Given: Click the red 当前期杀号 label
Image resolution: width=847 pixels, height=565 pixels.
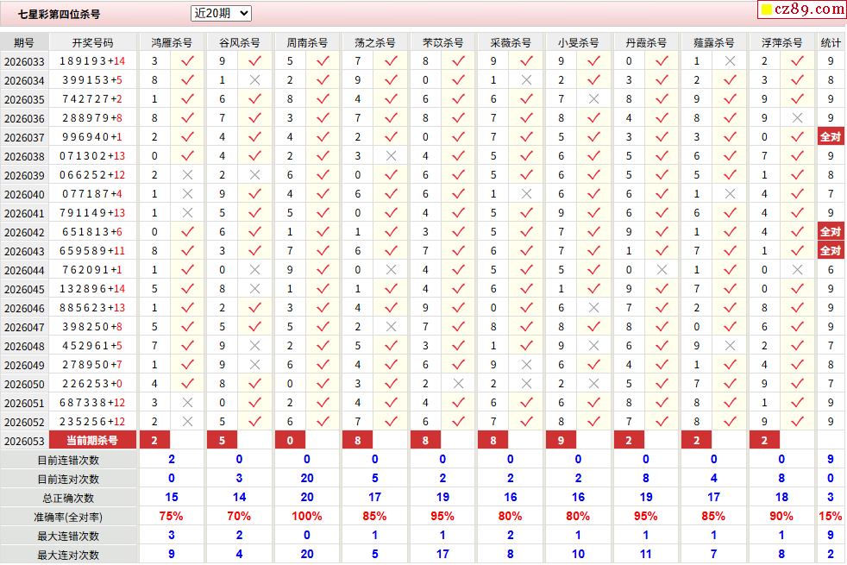Looking at the screenshot, I should click(x=92, y=440).
